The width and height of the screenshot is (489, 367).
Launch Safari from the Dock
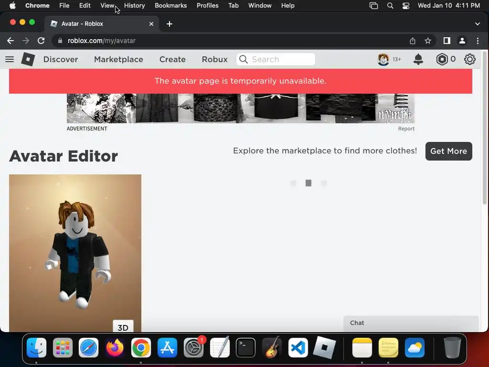(88, 348)
